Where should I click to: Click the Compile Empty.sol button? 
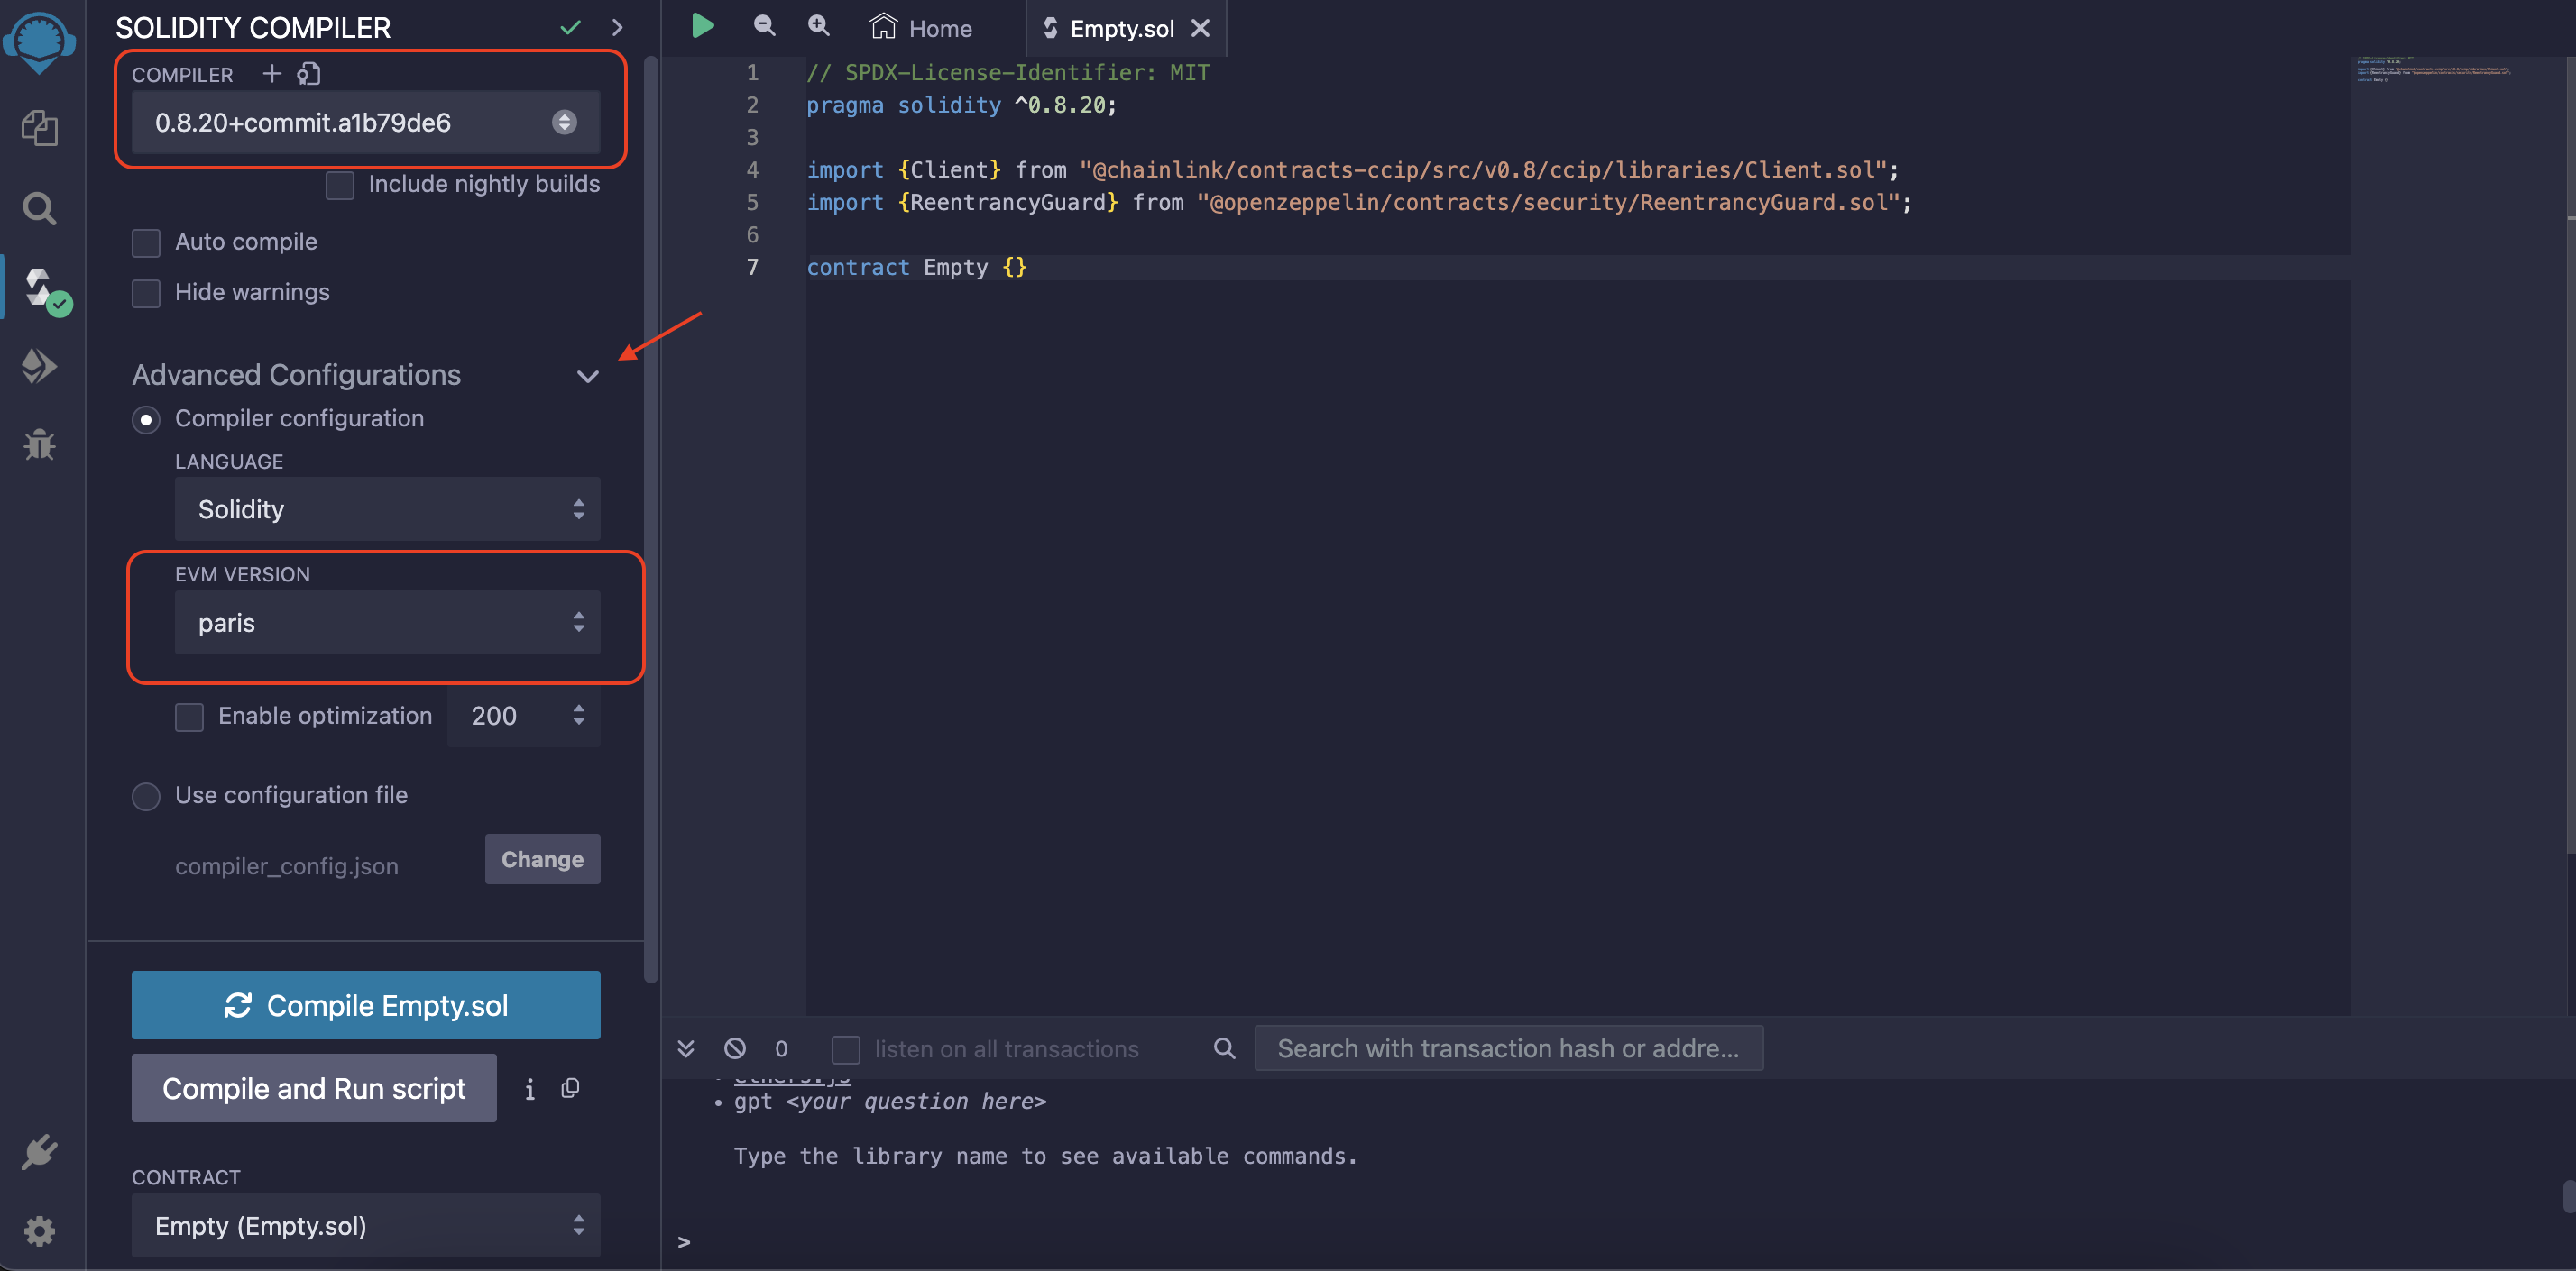click(x=365, y=1004)
